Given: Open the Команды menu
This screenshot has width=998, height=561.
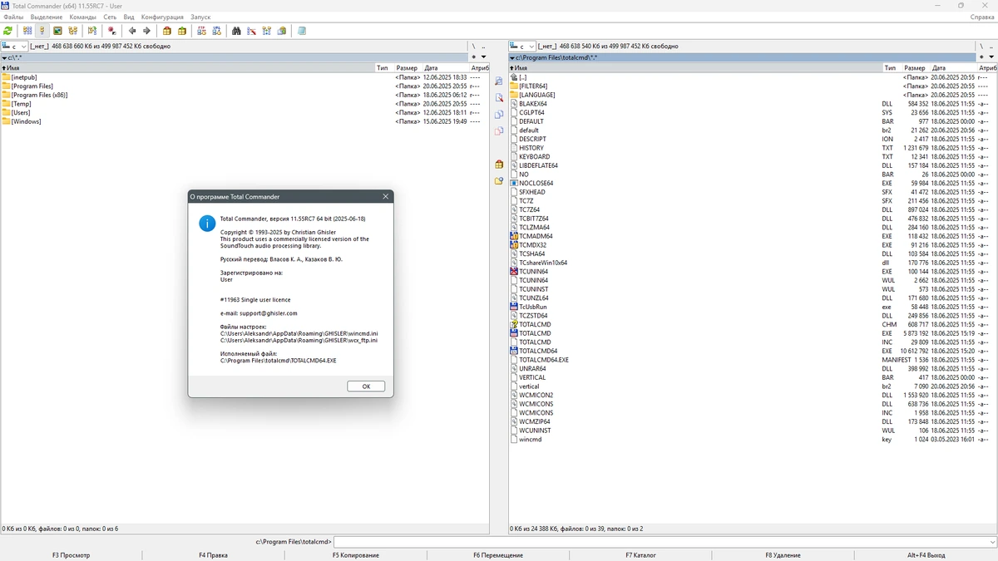Looking at the screenshot, I should (x=82, y=17).
